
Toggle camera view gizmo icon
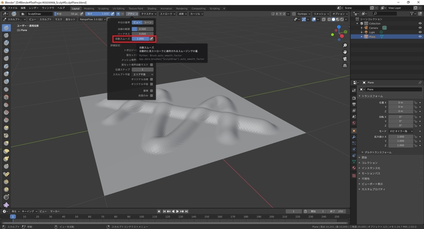coord(345,59)
